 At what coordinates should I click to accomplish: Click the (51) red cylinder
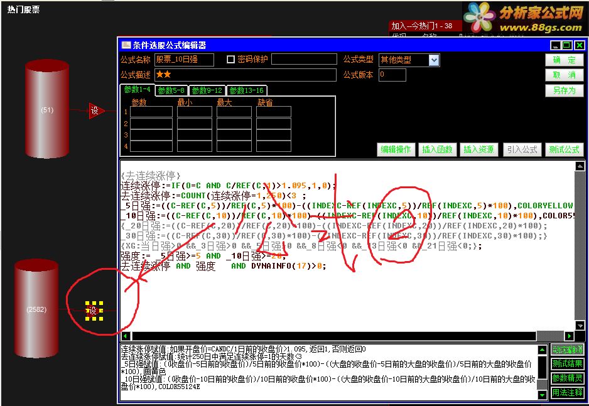click(47, 109)
